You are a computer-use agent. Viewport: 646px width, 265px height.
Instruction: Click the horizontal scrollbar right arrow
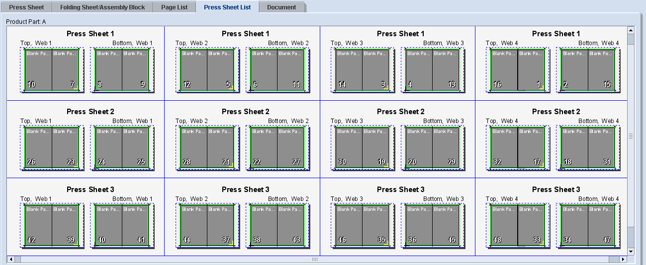coord(624,259)
